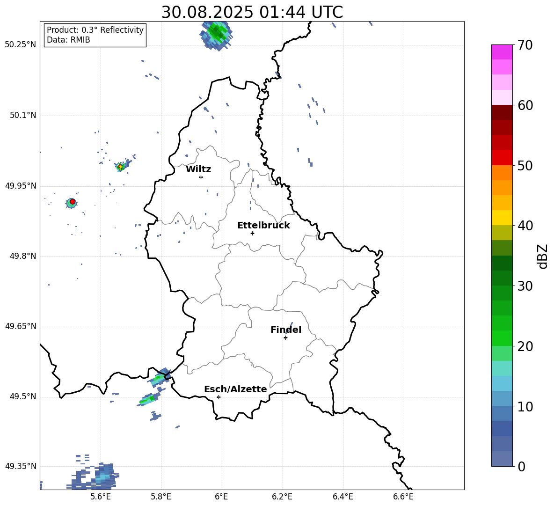Click the colorbar tick label 40
The image size is (554, 506).
(525, 226)
